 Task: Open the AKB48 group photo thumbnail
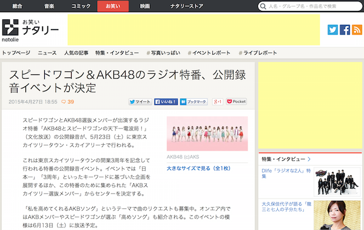pyautogui.click(x=207, y=134)
